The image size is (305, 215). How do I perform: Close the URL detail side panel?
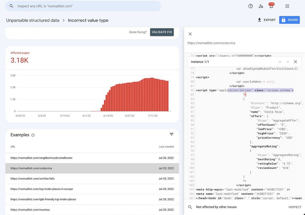click(190, 34)
